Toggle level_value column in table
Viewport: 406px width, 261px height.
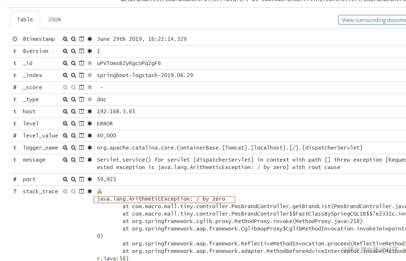click(82, 136)
